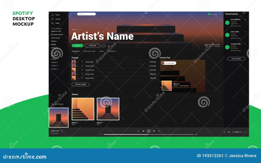The width and height of the screenshot is (261, 163).
Task: Click the 'Our newest album!' pick bubble
Action: coord(169,63)
